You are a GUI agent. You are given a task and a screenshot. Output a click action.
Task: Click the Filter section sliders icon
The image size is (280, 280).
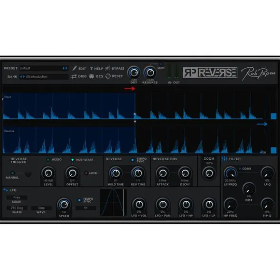224,159
